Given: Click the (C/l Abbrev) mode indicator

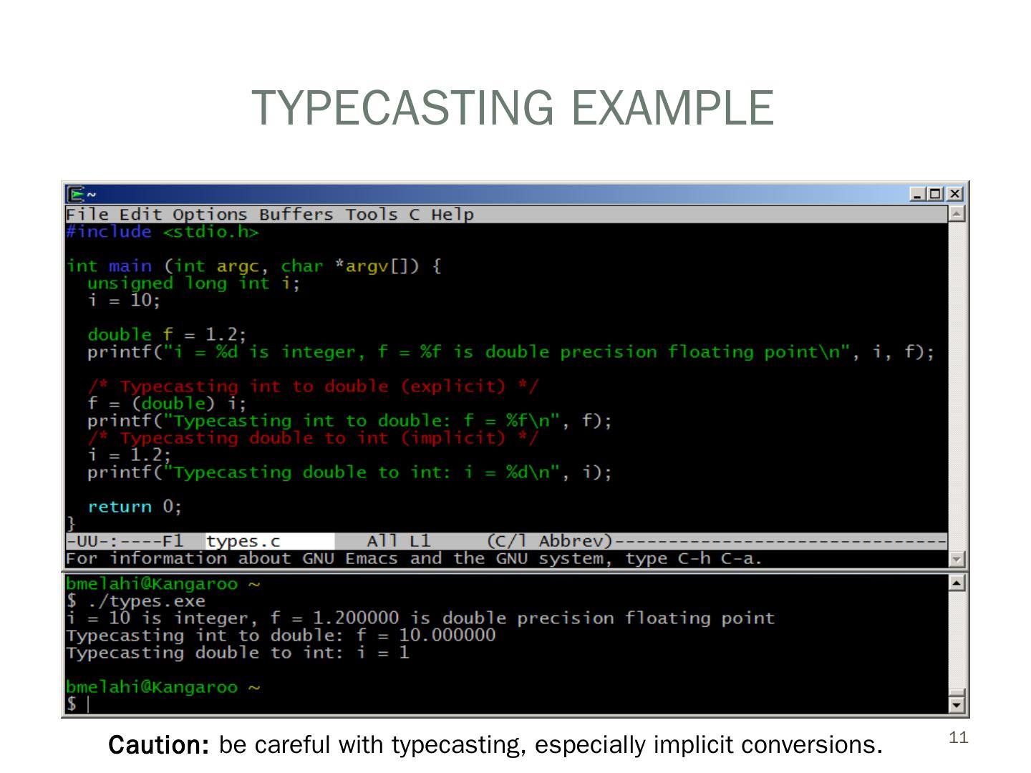Looking at the screenshot, I should (x=549, y=541).
